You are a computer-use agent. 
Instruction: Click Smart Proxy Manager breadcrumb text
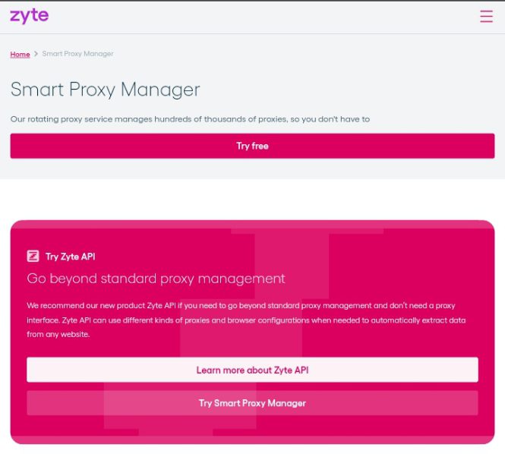coord(77,54)
